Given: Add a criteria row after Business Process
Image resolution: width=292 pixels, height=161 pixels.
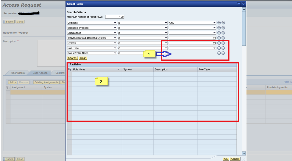Looking at the screenshot, I should coord(219,28).
